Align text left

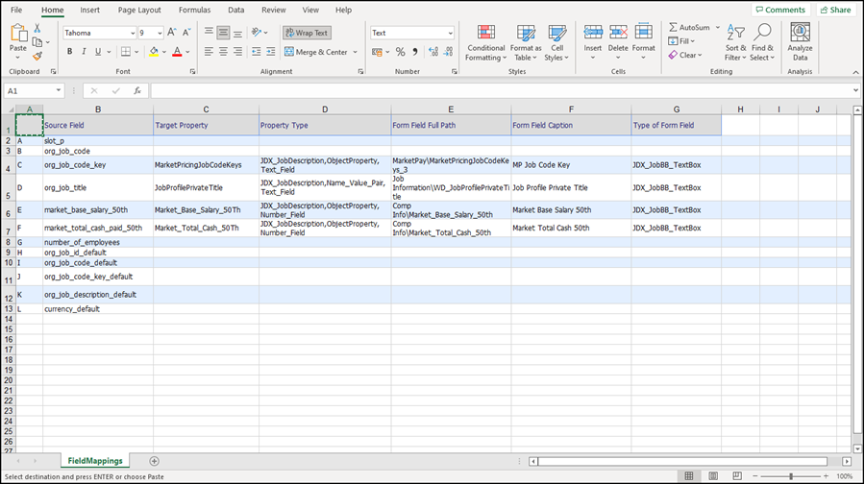[209, 51]
